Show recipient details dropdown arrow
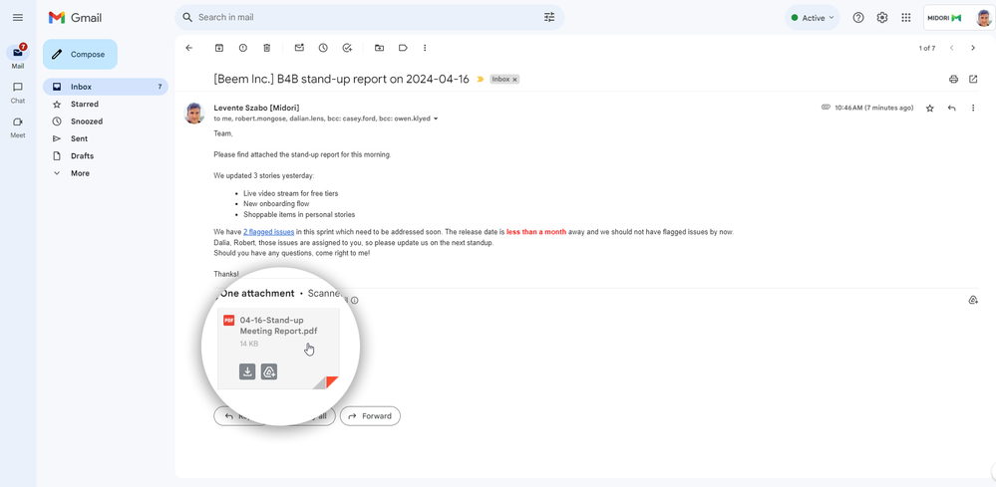 [436, 119]
